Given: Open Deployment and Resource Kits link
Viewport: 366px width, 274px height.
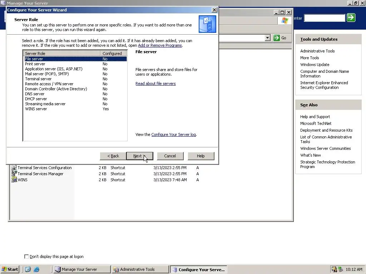Looking at the screenshot, I should (x=326, y=130).
